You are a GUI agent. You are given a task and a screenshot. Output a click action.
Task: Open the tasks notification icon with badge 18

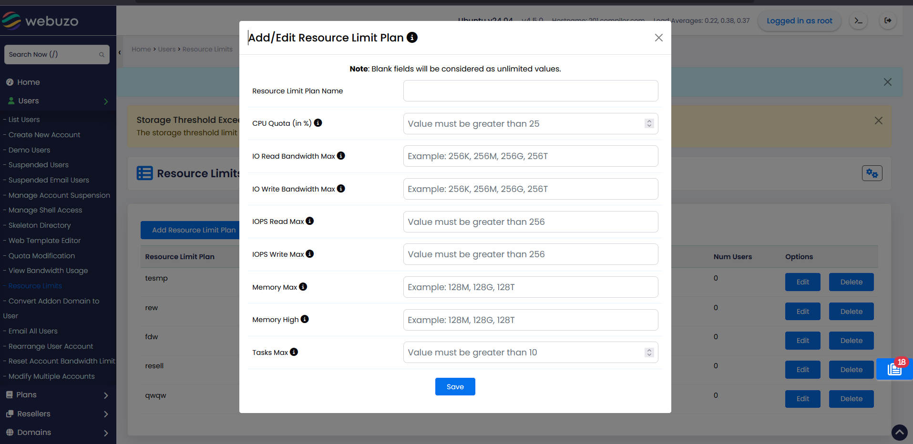(894, 369)
